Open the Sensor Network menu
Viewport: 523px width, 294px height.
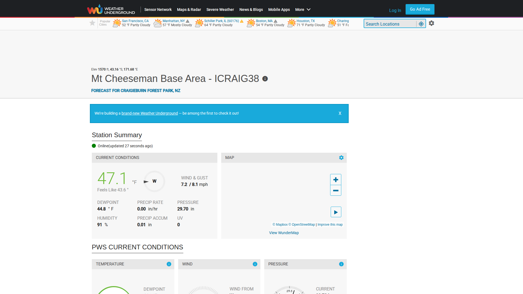tap(158, 10)
